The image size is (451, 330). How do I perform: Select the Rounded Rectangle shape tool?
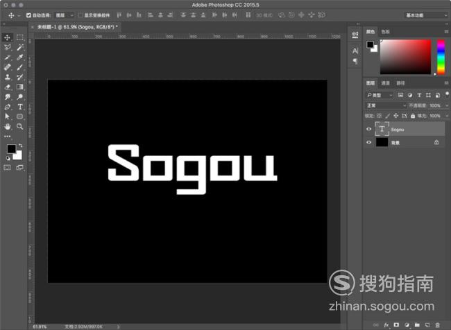pyautogui.click(x=20, y=116)
